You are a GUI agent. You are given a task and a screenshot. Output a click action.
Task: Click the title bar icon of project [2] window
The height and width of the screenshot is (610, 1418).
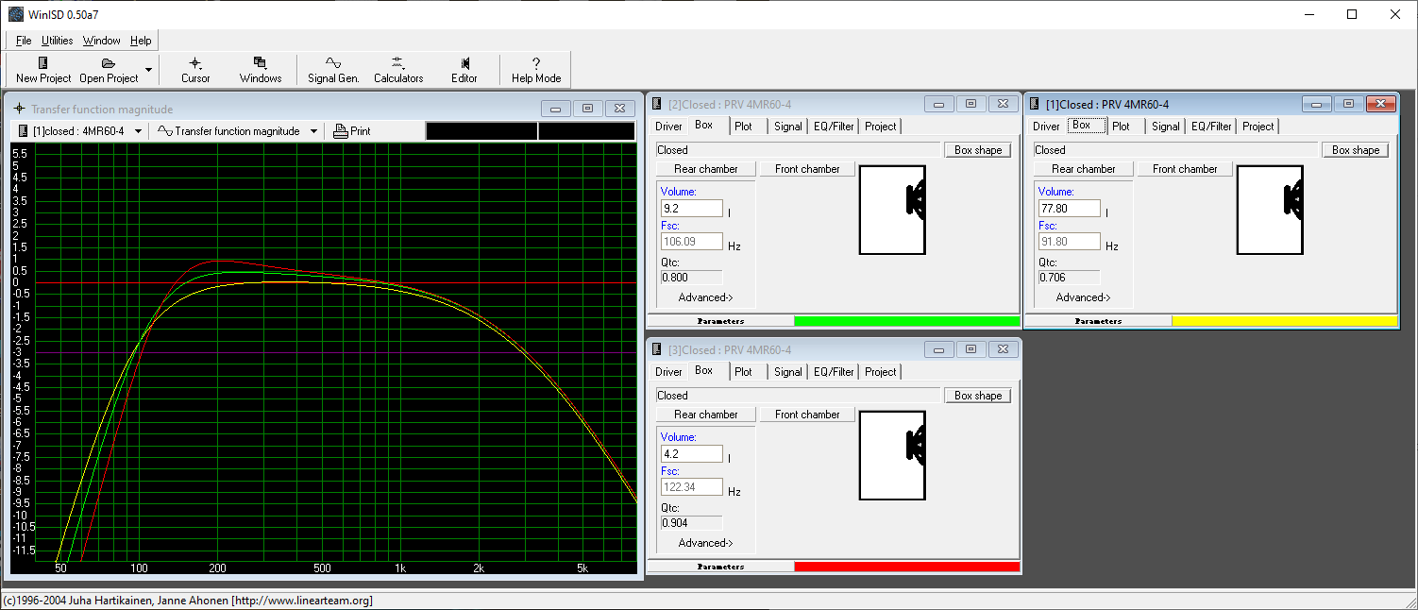click(x=658, y=104)
